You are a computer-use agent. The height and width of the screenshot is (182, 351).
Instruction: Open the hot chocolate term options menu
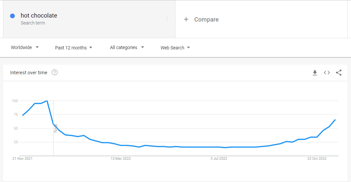[x=167, y=19]
